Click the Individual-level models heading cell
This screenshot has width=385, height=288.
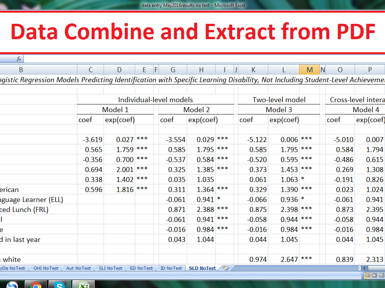pyautogui.click(x=156, y=100)
